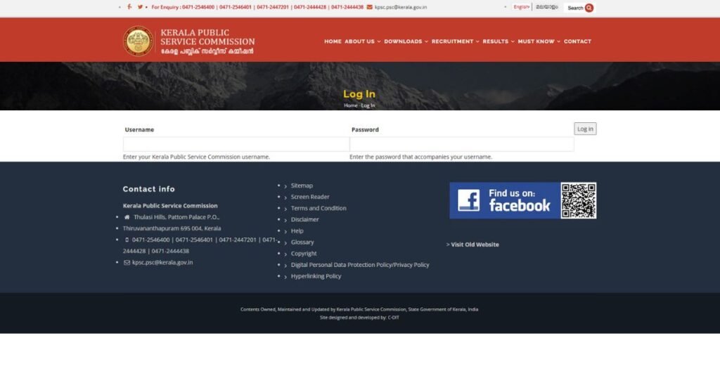This screenshot has height=378, width=720.
Task: Expand the Recruitment dropdown menu
Action: pos(455,41)
